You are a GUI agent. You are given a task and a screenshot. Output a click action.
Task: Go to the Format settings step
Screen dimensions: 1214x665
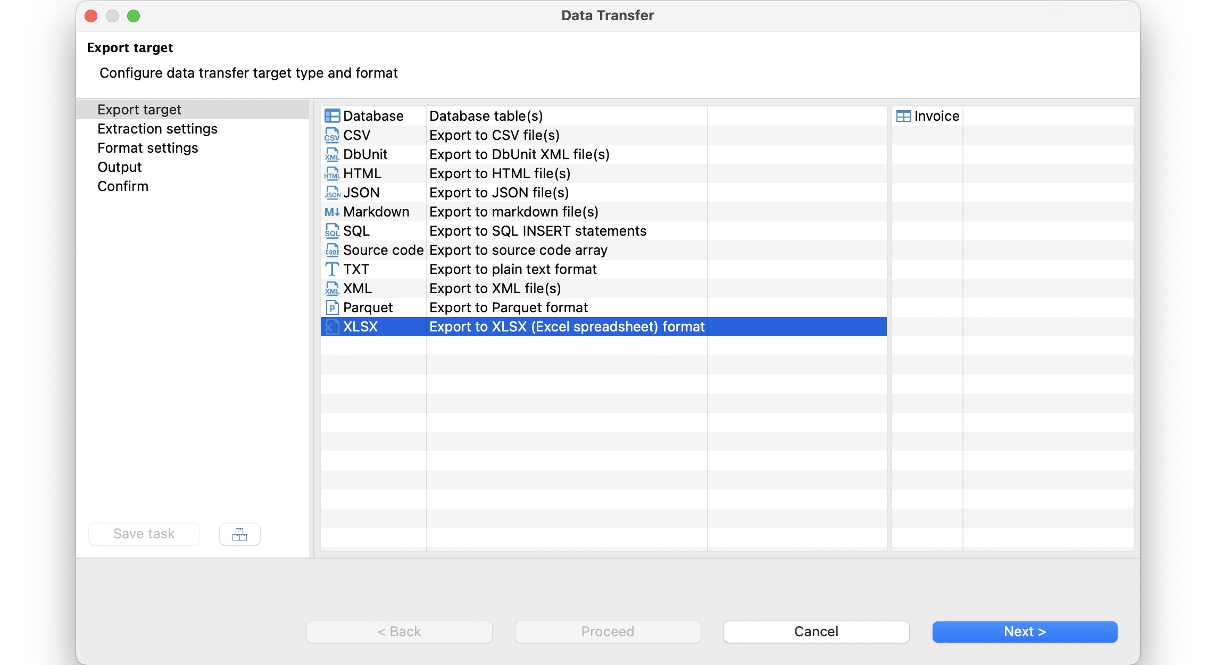click(x=148, y=148)
